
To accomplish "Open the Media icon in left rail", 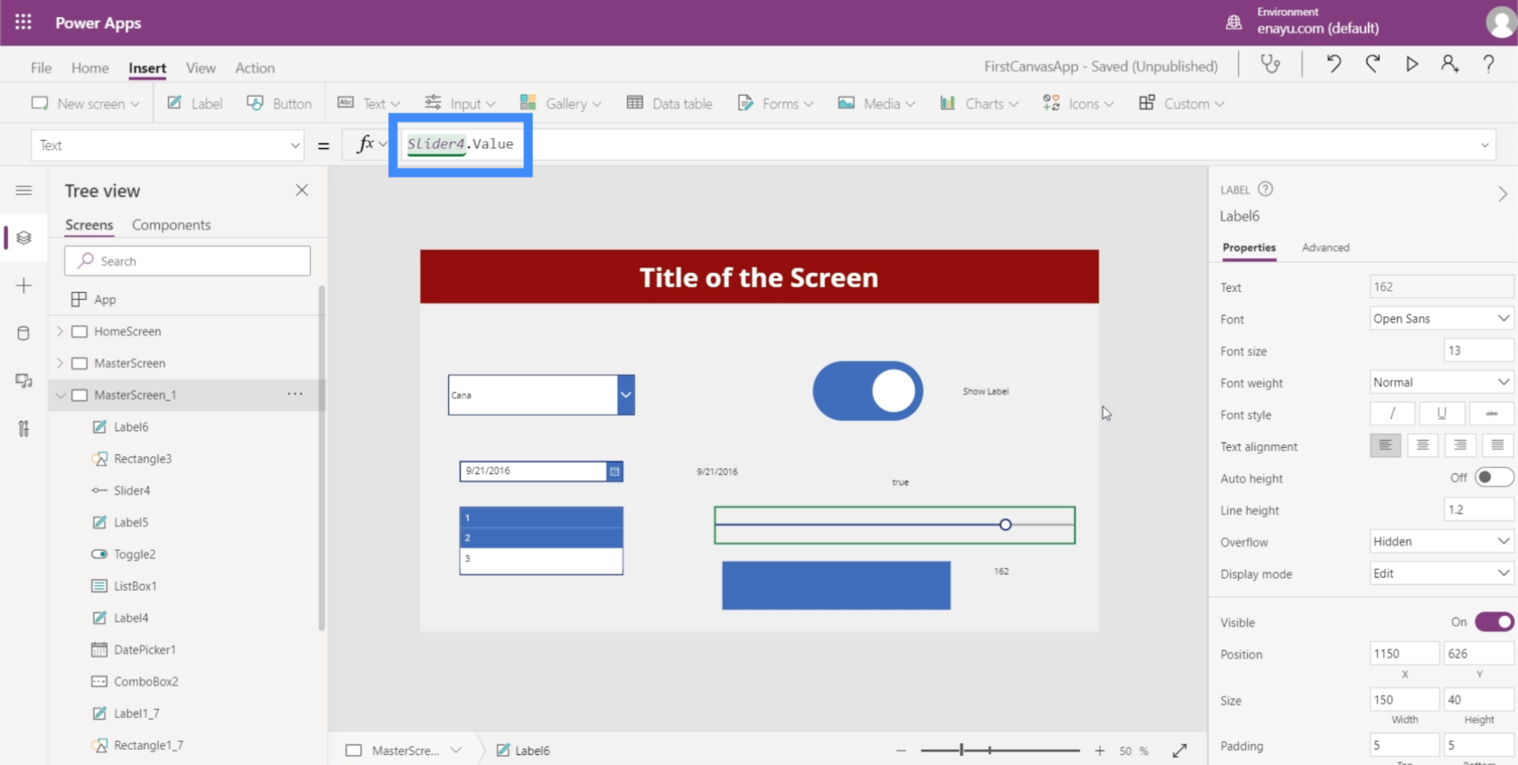I will pyautogui.click(x=24, y=381).
